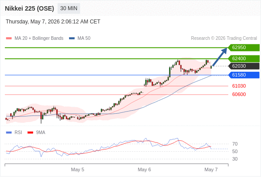This screenshot has width=261, height=177.
Task: Click the Thursday, May 7, 2026 timestamp text
Action: coord(53,22)
